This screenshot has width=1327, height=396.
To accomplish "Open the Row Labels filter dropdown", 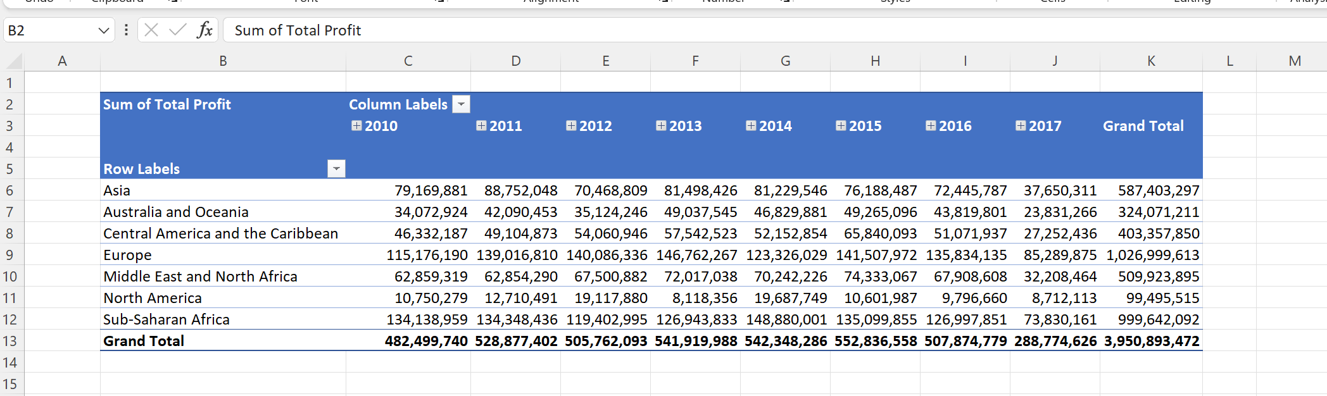I will point(337,169).
